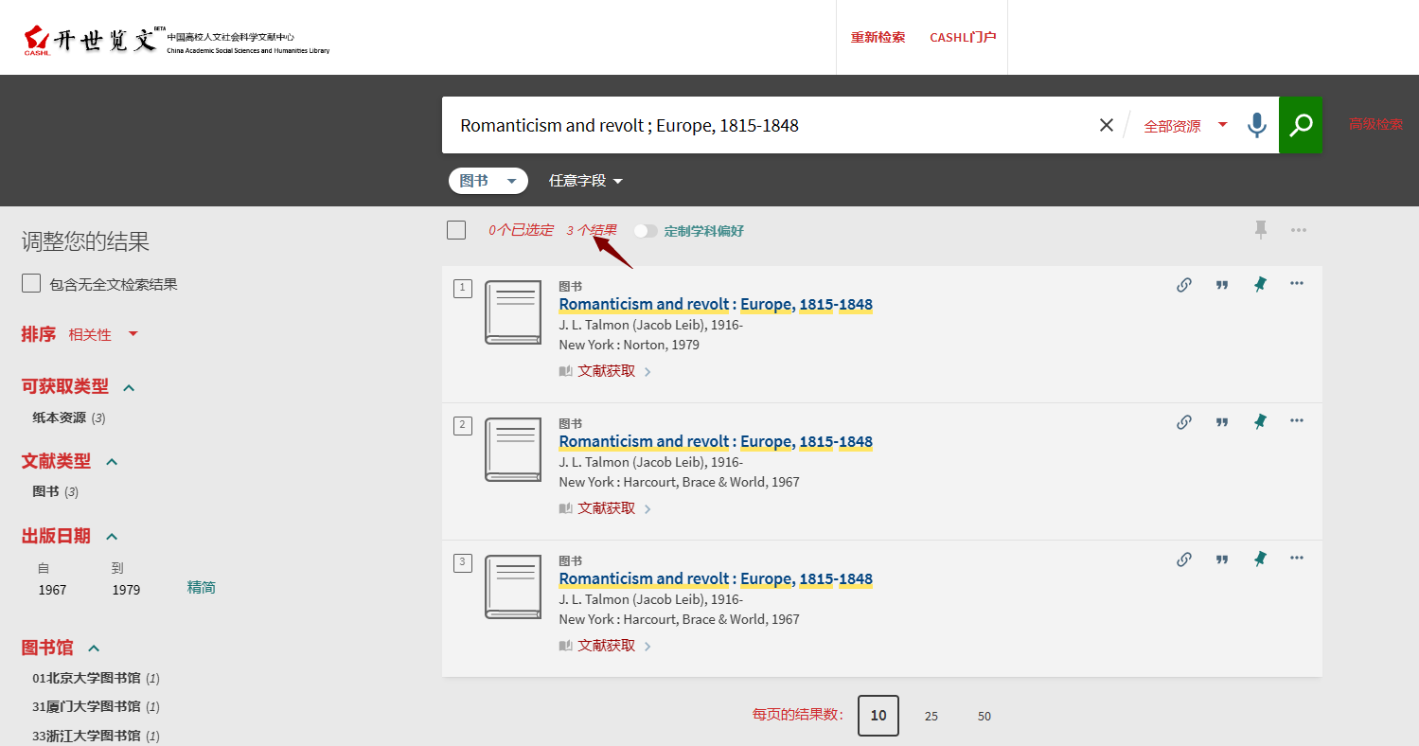Enable 包含无全文检索结果 checkbox
Image resolution: width=1419 pixels, height=746 pixels.
click(x=31, y=284)
